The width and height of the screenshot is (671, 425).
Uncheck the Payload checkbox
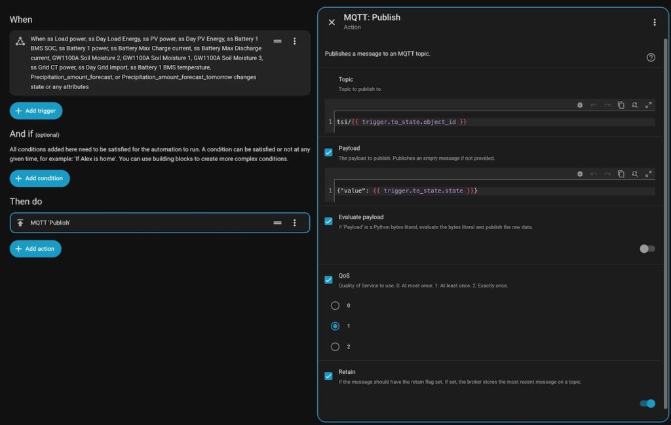[x=328, y=153]
